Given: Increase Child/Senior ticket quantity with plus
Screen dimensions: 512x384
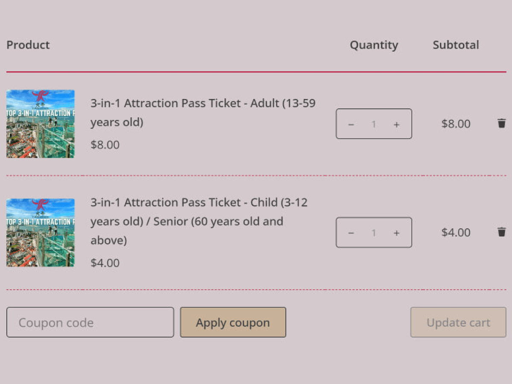Looking at the screenshot, I should point(396,233).
